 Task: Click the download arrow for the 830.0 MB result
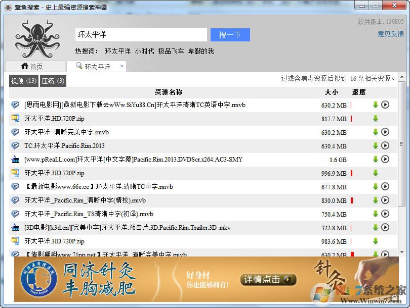374,200
